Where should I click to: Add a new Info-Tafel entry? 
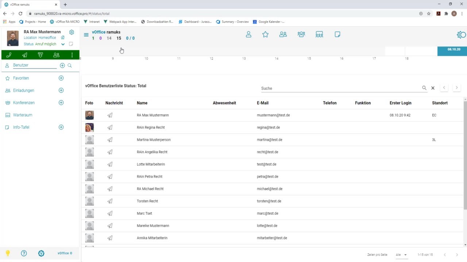(x=61, y=127)
